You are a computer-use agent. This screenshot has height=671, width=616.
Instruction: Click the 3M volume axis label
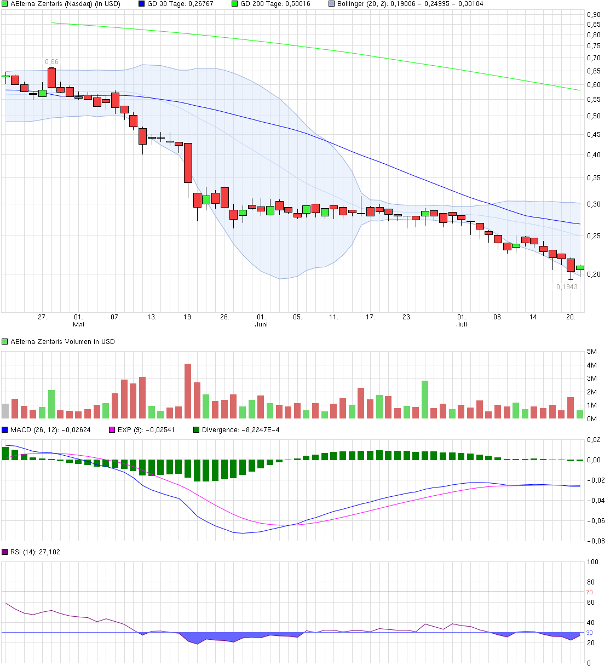(592, 378)
